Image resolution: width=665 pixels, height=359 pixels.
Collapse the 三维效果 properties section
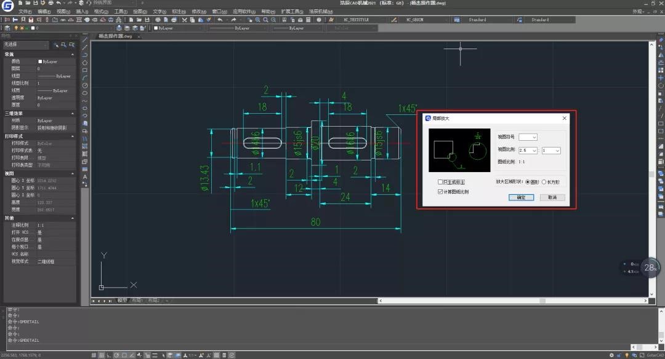pos(73,113)
